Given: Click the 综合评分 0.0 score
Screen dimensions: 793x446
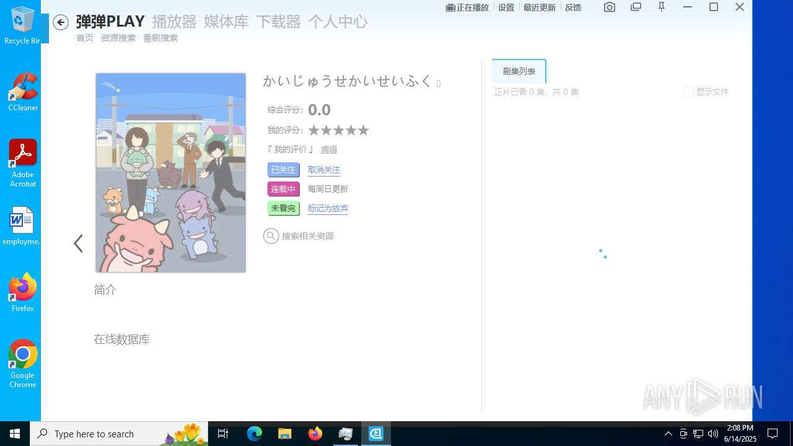Looking at the screenshot, I should [319, 110].
